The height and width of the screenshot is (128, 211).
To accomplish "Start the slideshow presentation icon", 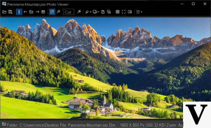I will click(43, 12).
